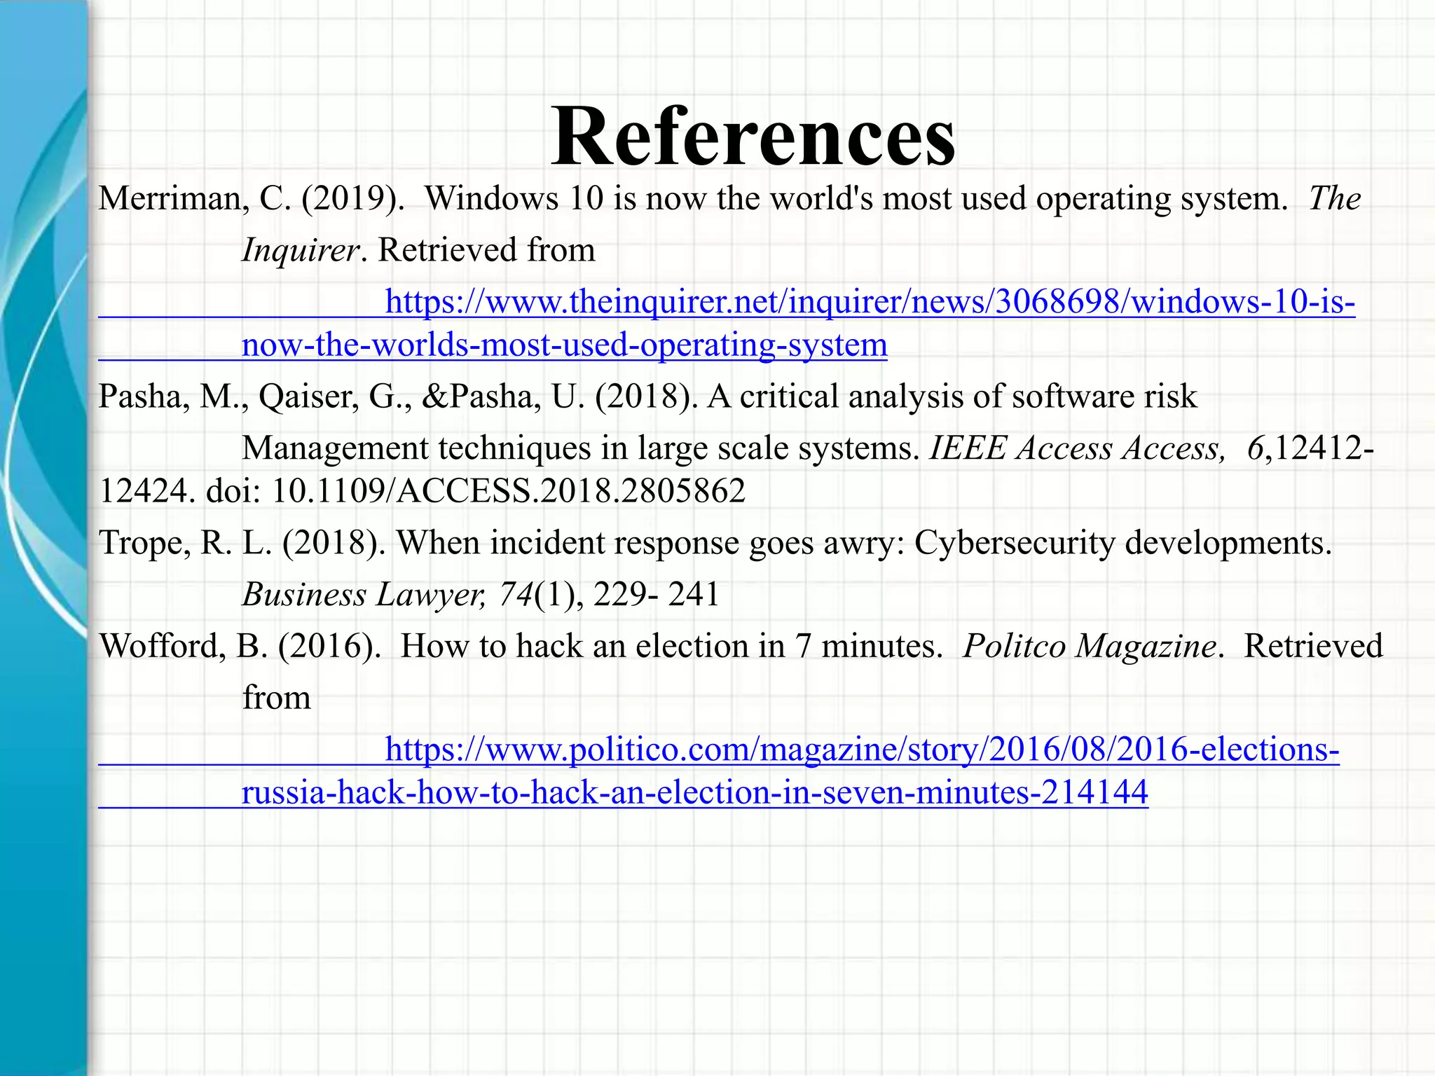Click the italic 'Politco Magazine' text
This screenshot has width=1435, height=1076.
tap(1090, 646)
